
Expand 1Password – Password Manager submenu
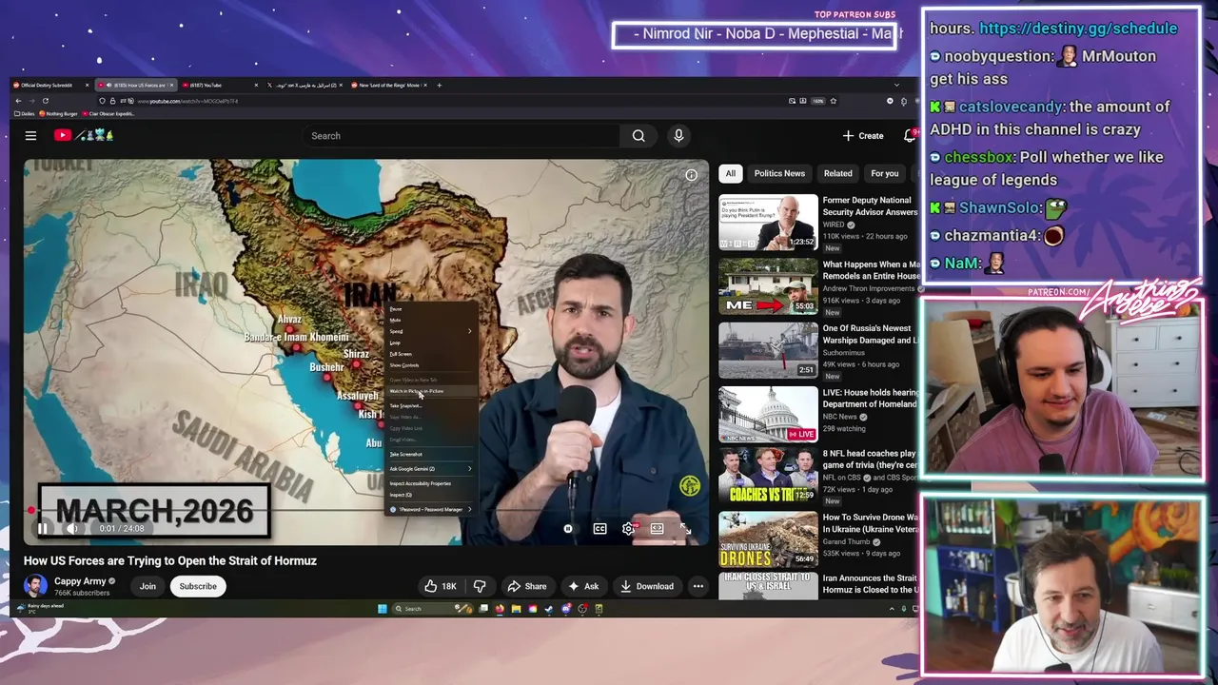click(x=430, y=509)
